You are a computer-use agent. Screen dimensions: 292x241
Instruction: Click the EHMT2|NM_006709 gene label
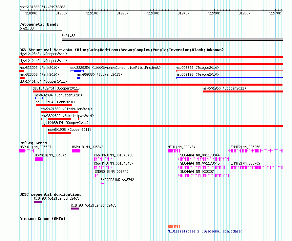(245, 163)
